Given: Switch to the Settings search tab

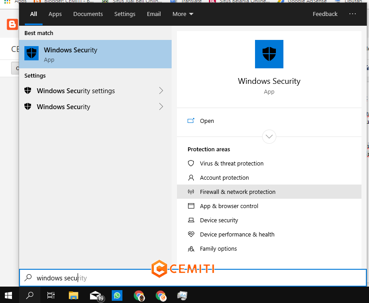Looking at the screenshot, I should [x=125, y=14].
